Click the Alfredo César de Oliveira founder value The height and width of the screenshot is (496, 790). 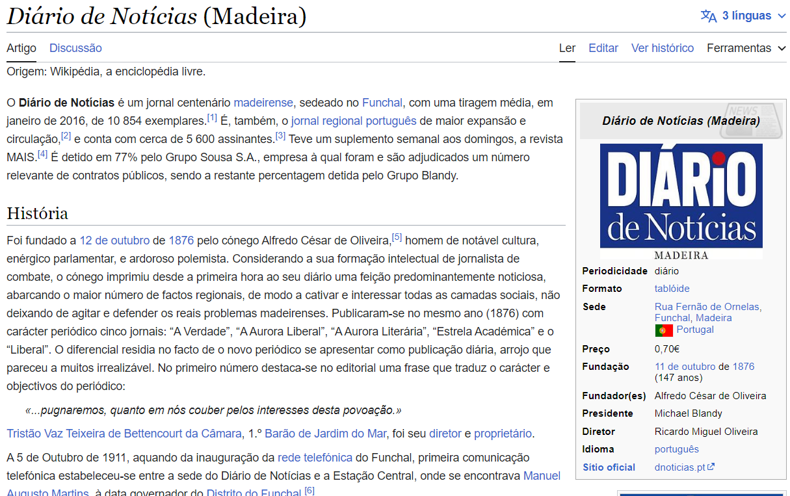pyautogui.click(x=710, y=396)
